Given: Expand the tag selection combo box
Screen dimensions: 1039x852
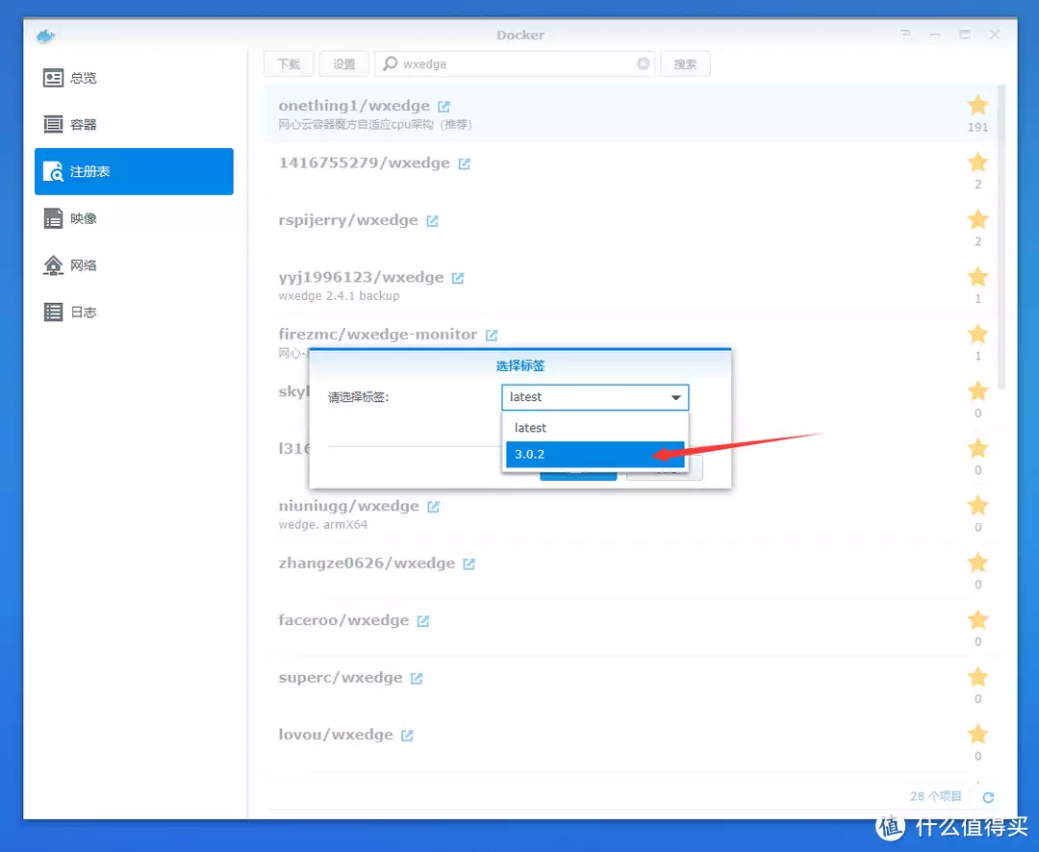Looking at the screenshot, I should 596,397.
